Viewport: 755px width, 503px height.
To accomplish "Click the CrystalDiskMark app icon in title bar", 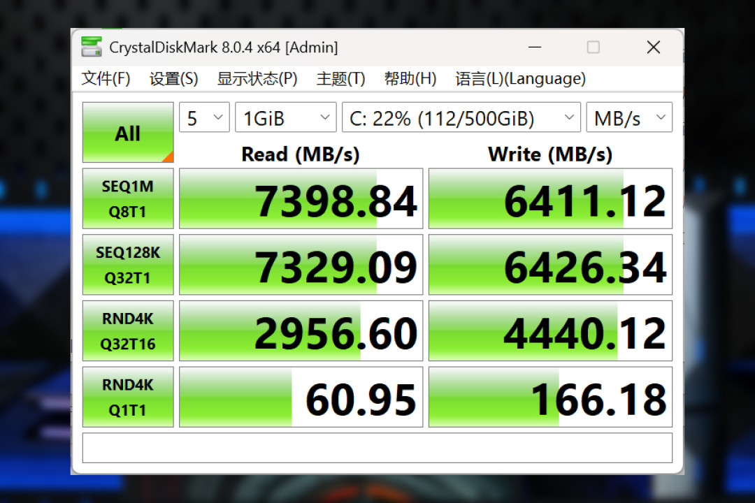I will [91, 47].
